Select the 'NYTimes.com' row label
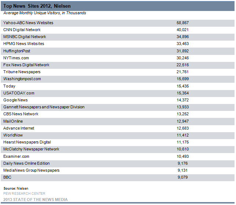This screenshot has height=205, width=236. (16, 58)
